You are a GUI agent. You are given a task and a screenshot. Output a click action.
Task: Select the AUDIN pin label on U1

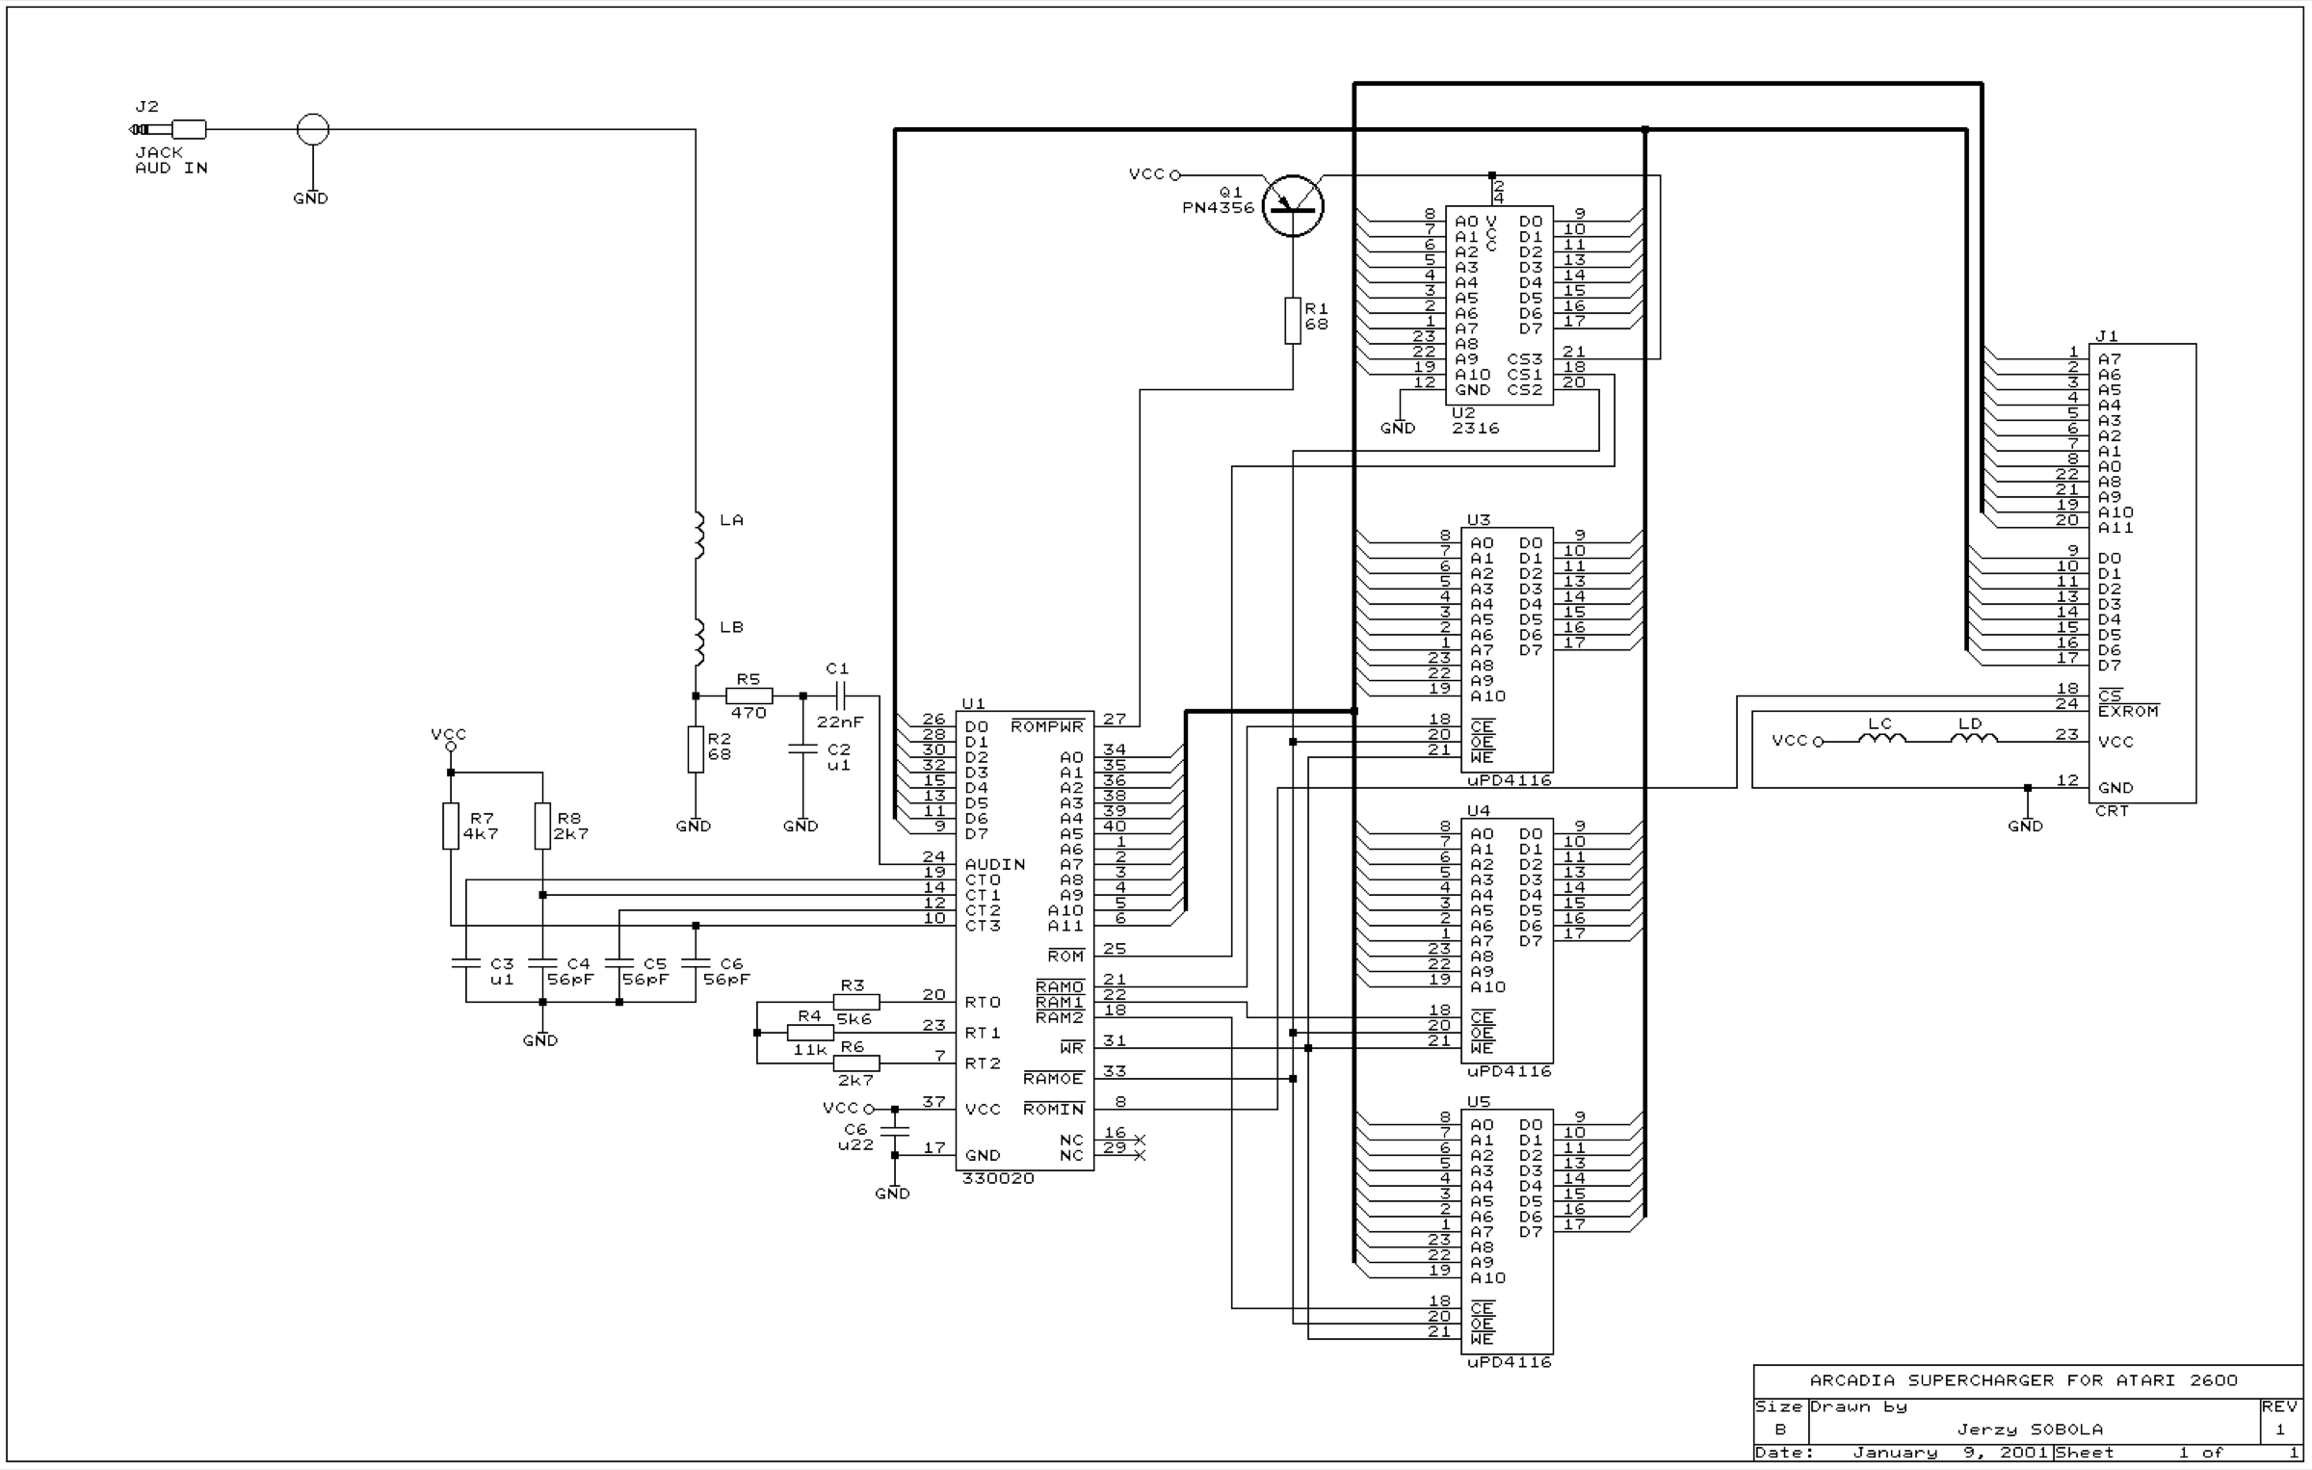tap(995, 864)
